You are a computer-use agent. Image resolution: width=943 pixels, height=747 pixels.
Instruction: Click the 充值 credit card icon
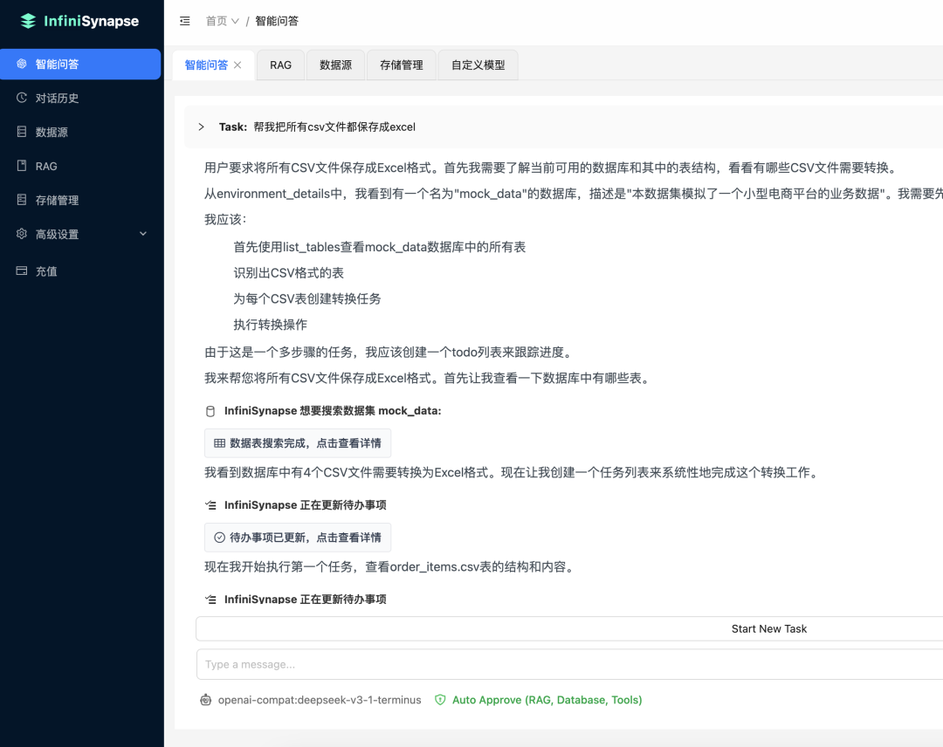tap(22, 271)
